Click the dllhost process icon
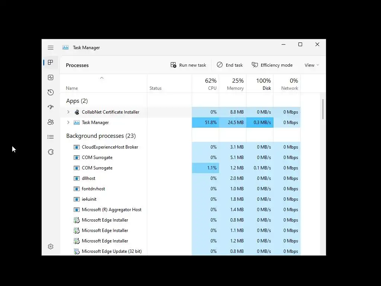381x286 pixels. [77, 178]
